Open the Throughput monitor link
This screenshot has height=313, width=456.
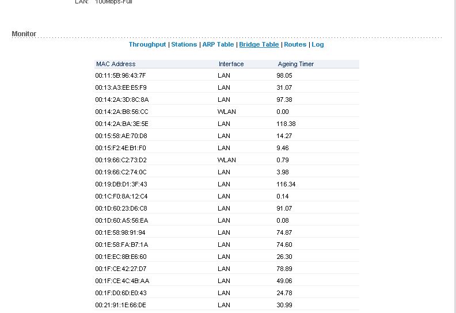(147, 44)
